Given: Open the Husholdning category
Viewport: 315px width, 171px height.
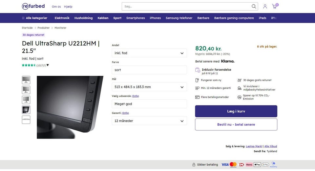Looking at the screenshot, I should [84, 18].
